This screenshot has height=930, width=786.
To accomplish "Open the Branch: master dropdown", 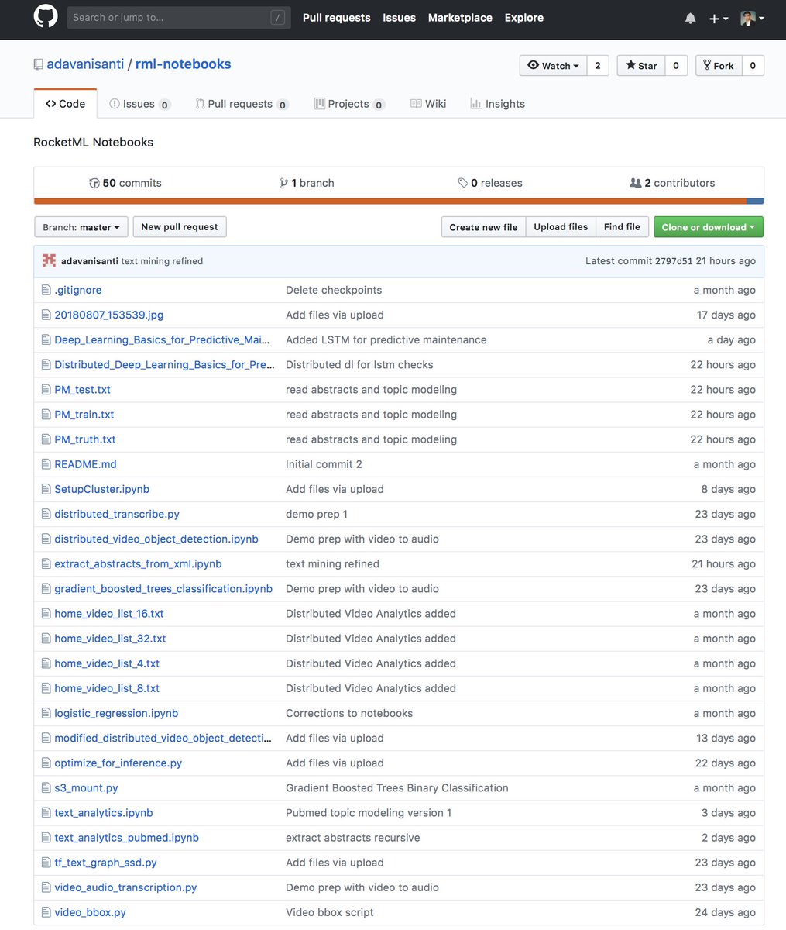I will 81,227.
